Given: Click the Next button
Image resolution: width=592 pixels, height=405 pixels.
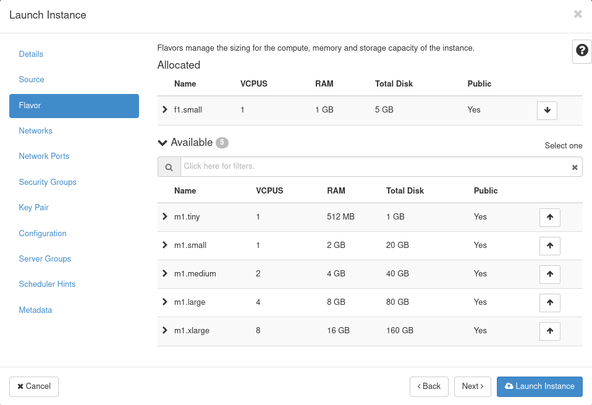Looking at the screenshot, I should coord(472,386).
